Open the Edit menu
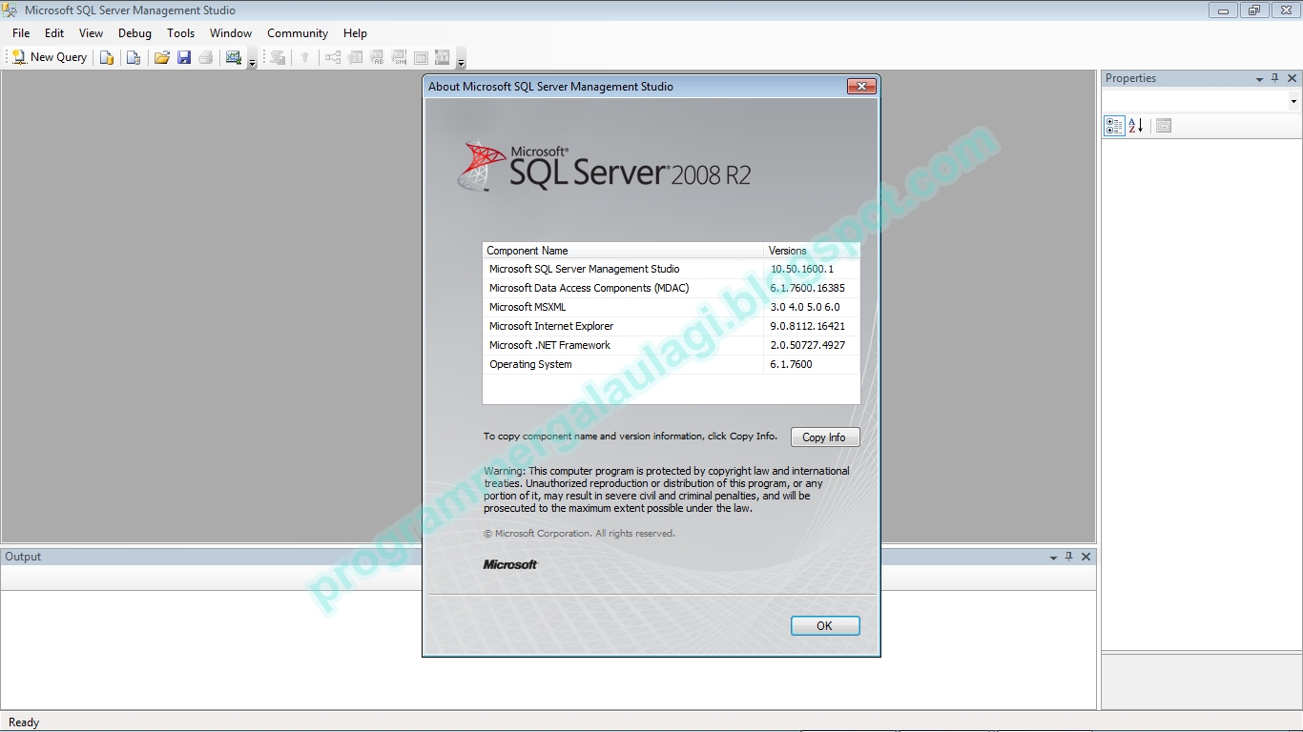 tap(54, 33)
